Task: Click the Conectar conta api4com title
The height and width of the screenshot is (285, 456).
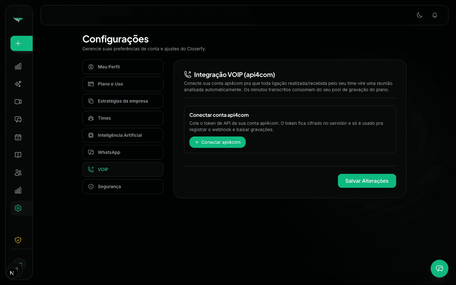Action: [219, 115]
